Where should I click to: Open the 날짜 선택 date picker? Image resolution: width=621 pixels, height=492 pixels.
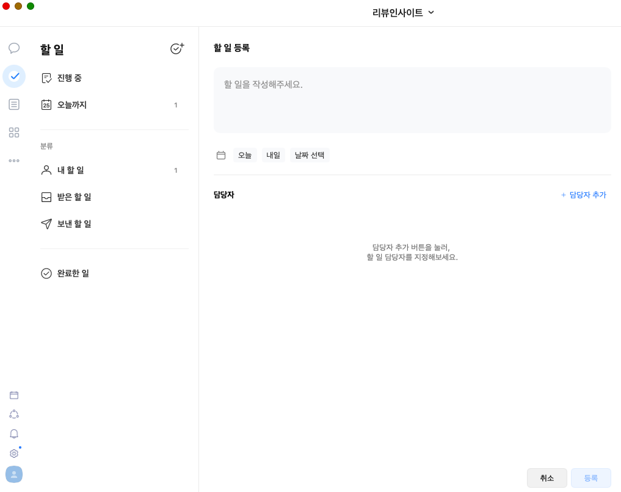[310, 155]
